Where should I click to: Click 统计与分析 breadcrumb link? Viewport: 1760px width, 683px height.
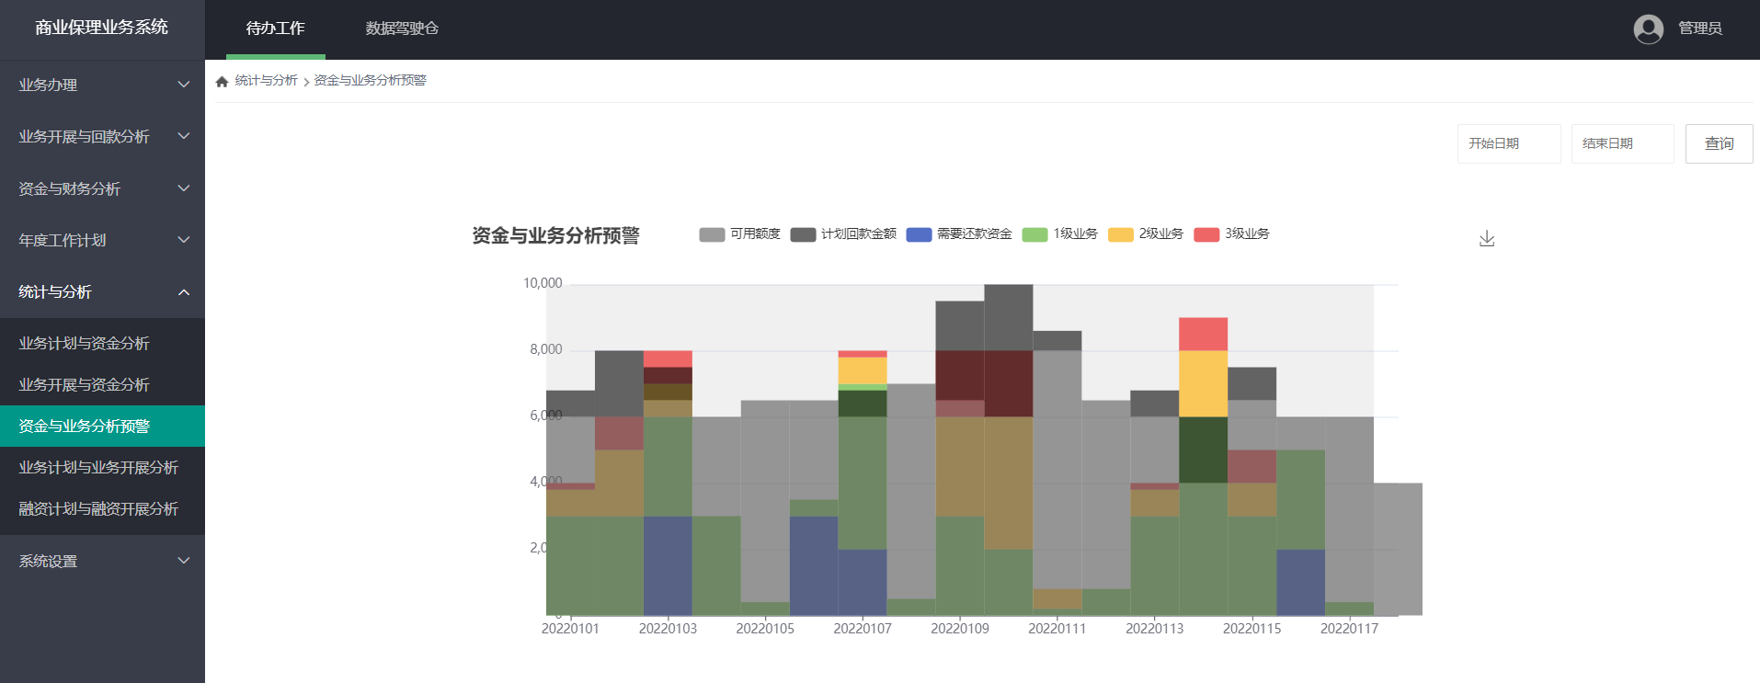(x=266, y=81)
